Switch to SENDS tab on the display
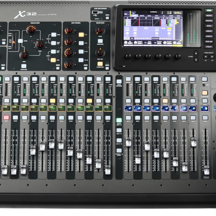This screenshot has width=216, height=216. coord(171,16)
